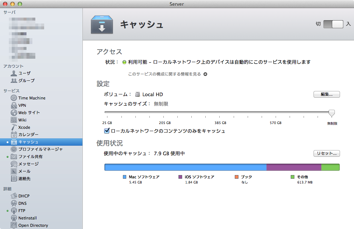Click the 25 GB slider label

point(107,123)
